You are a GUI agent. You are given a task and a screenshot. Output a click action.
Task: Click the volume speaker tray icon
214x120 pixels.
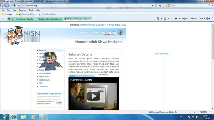[x=197, y=117]
